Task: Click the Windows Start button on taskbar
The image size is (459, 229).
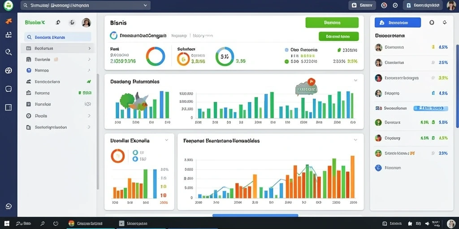Action: tap(7, 224)
